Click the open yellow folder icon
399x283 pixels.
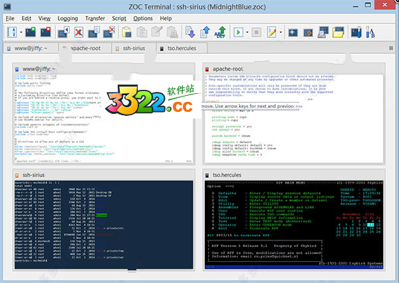[338, 33]
